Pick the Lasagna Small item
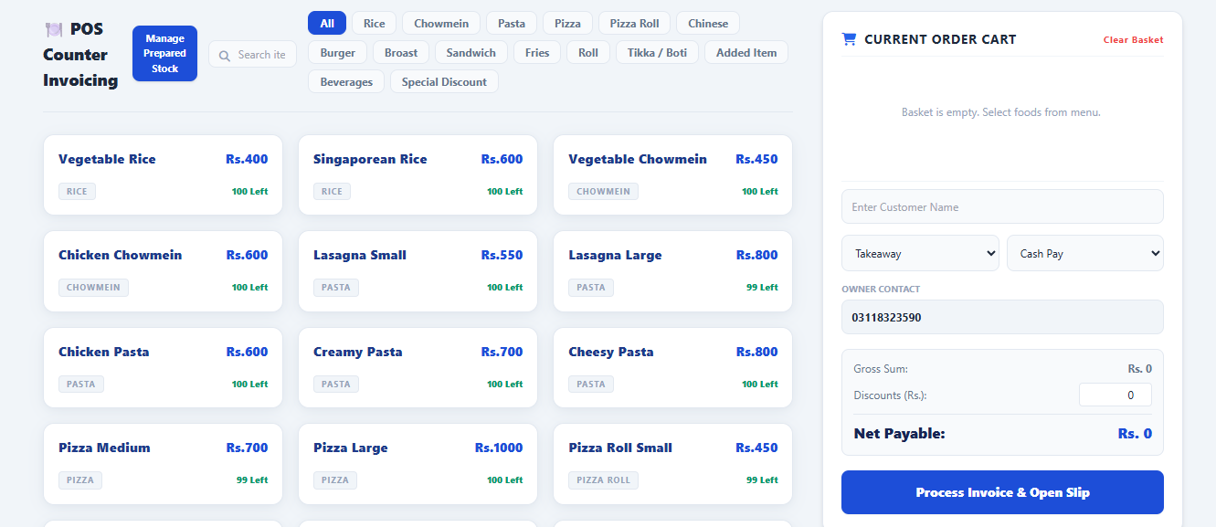1216x527 pixels. (x=418, y=270)
